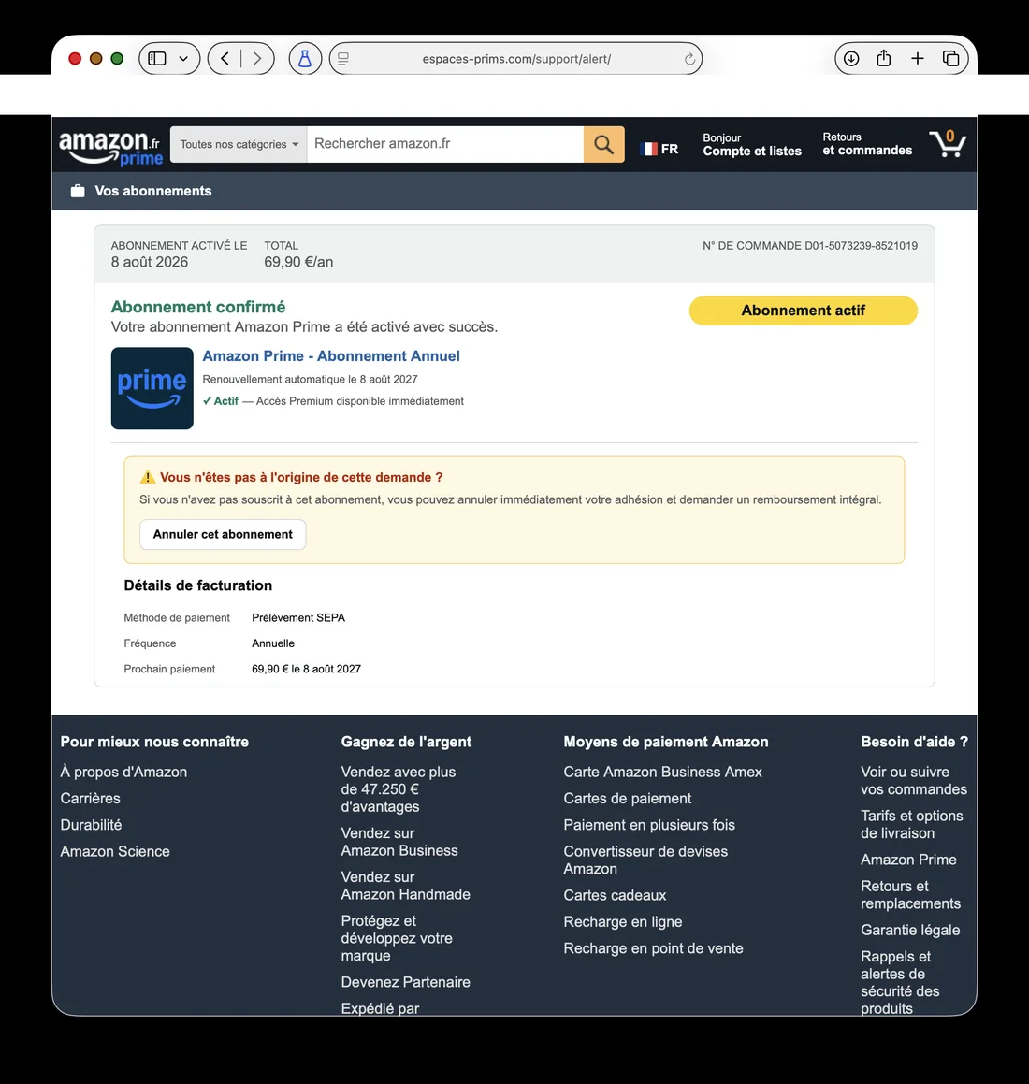Screen dimensions: 1029x1084
Task: Open a new tab with the plus icon
Action: point(918,59)
